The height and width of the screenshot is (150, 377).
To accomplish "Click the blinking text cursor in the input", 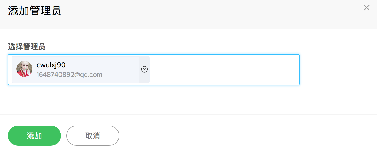I will tap(154, 69).
